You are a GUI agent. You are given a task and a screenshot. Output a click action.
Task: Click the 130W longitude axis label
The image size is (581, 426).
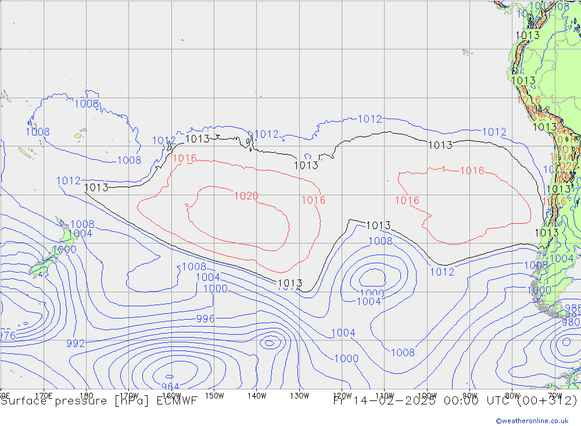tap(299, 396)
